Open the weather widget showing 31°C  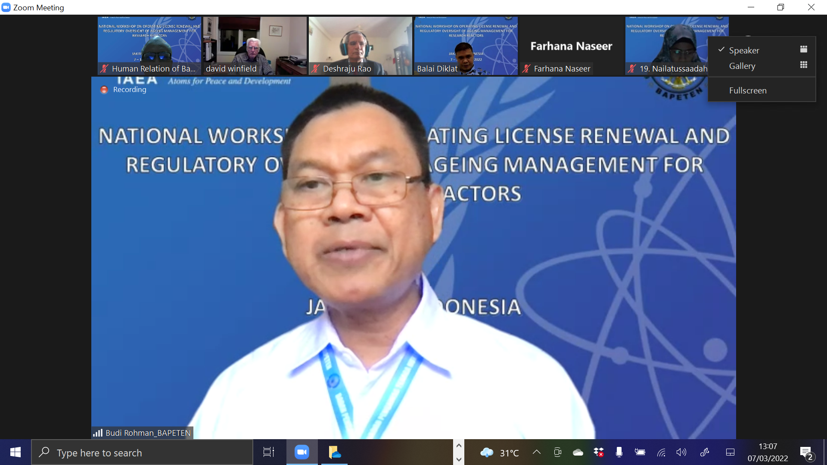point(500,453)
